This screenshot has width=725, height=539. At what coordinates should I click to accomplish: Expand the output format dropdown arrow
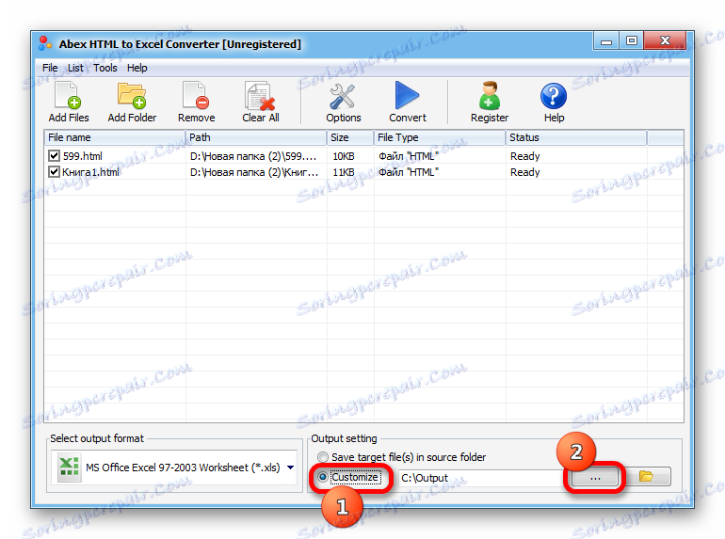(290, 468)
